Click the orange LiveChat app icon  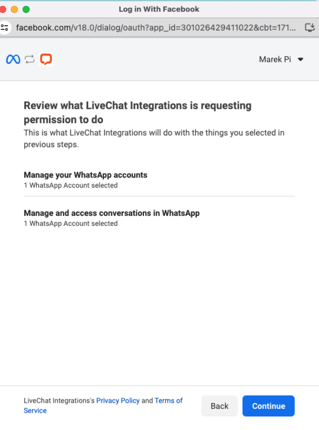[x=46, y=59]
